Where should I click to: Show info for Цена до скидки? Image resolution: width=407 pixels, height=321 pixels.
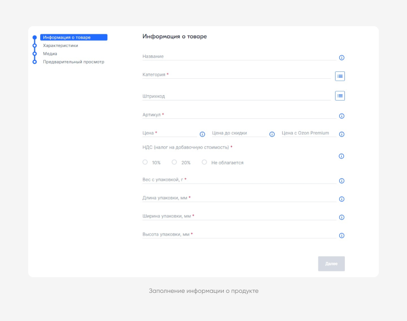point(272,134)
